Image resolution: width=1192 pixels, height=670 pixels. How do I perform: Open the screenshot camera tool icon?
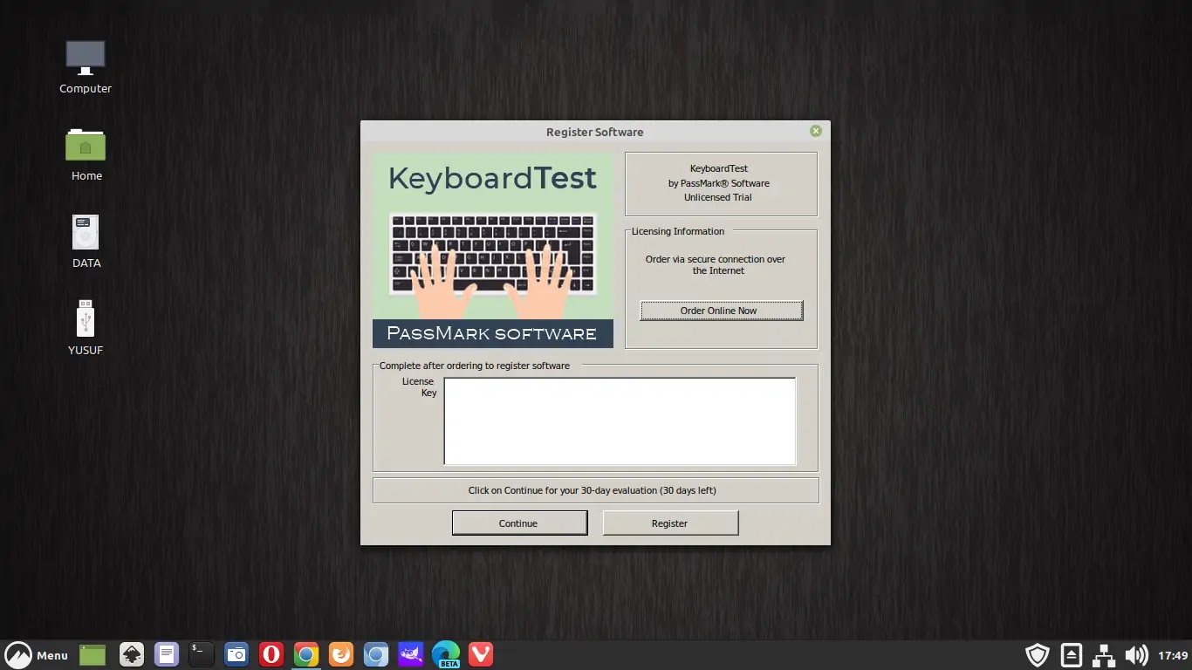point(236,655)
